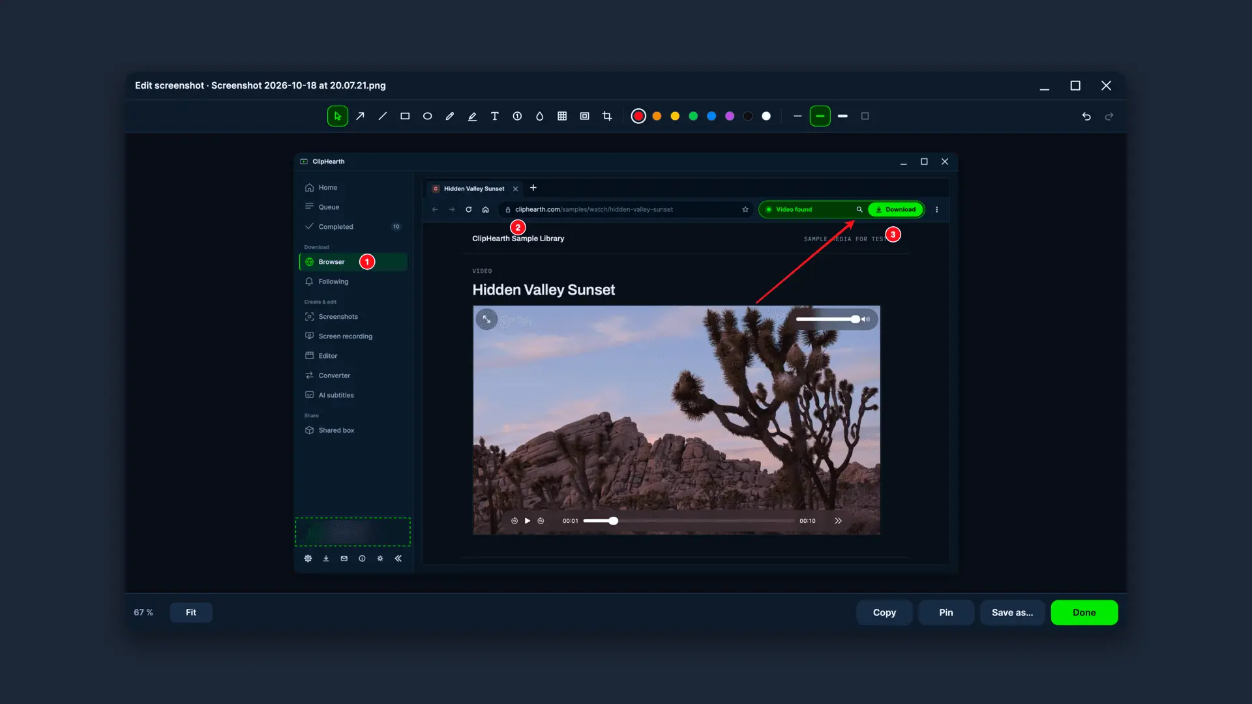Pick the green color swatch
The image size is (1252, 704).
(x=693, y=116)
